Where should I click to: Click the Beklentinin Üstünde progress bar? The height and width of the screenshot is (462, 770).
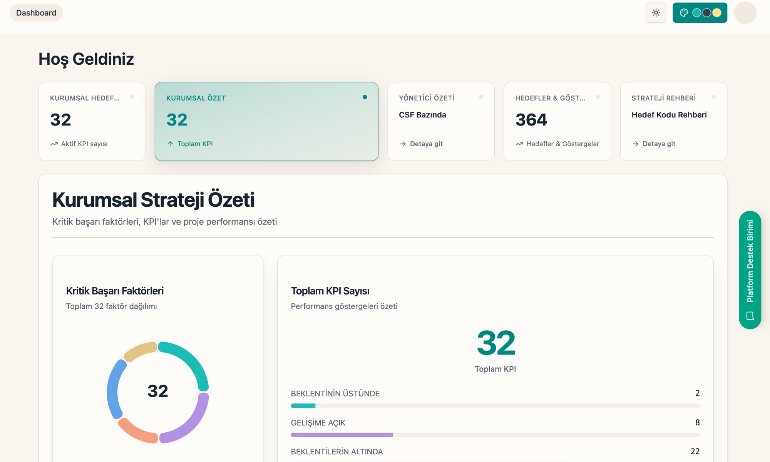pos(495,406)
